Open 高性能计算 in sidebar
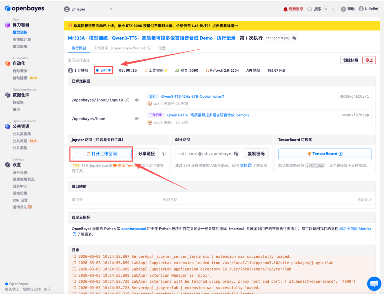 pos(22,39)
